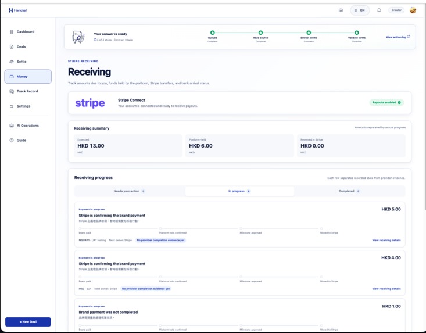
Task: Switch to Completed tab
Action: (x=350, y=191)
